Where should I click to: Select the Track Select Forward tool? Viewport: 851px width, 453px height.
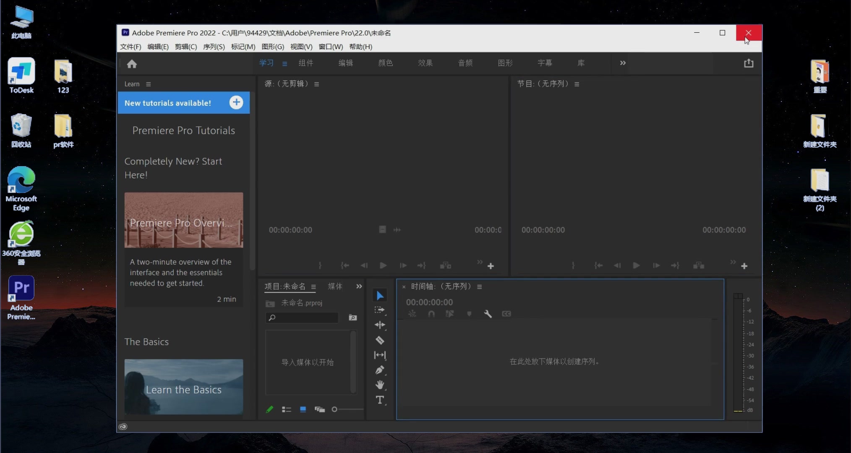point(380,310)
